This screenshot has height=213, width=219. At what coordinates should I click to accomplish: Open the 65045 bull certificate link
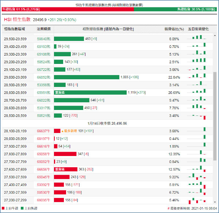(43, 177)
